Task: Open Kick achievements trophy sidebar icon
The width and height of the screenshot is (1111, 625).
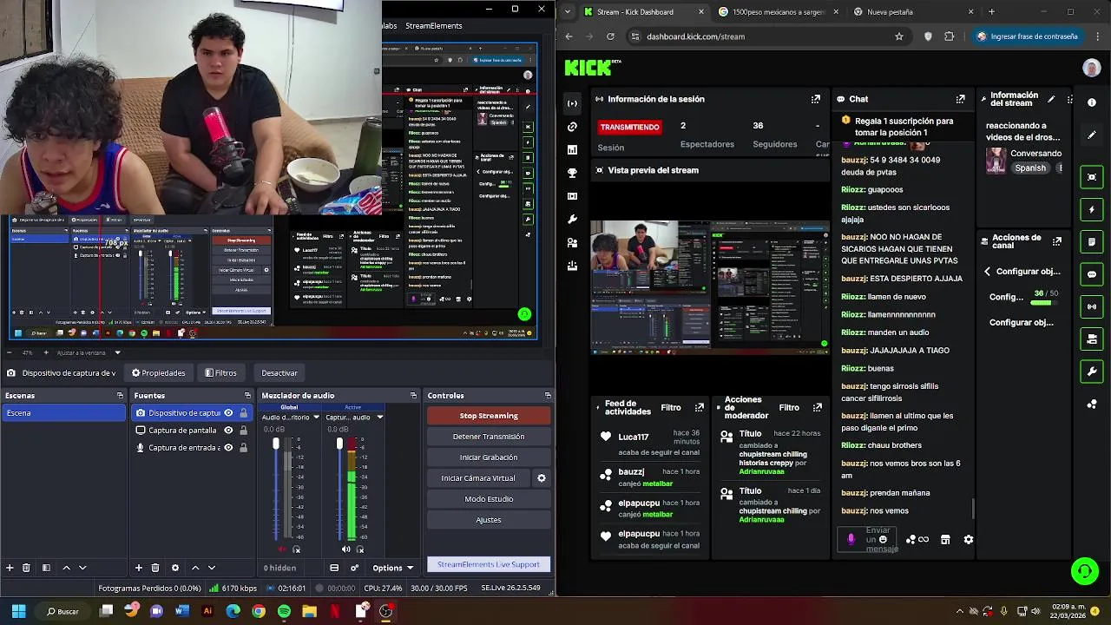Action: (x=572, y=173)
